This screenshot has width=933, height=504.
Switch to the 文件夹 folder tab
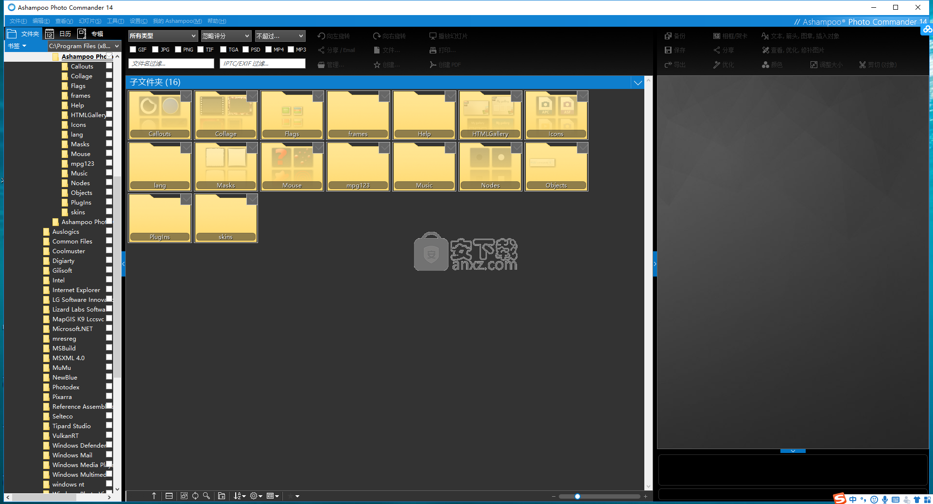point(23,34)
